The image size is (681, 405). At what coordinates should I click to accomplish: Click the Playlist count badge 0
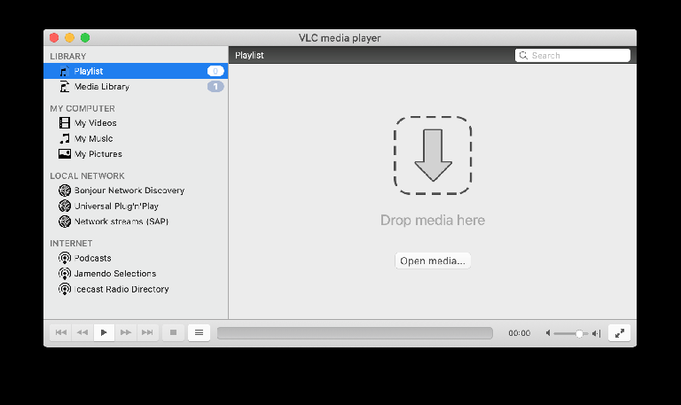coord(215,71)
